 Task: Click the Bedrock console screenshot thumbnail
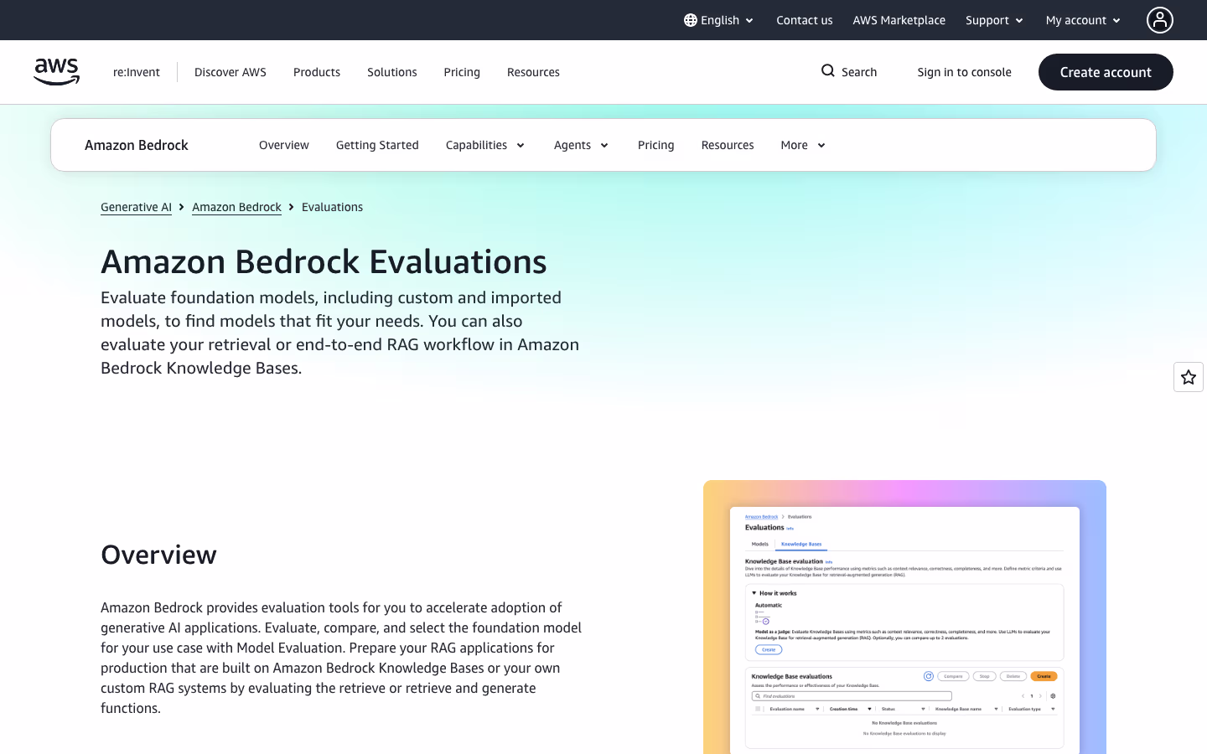click(904, 617)
